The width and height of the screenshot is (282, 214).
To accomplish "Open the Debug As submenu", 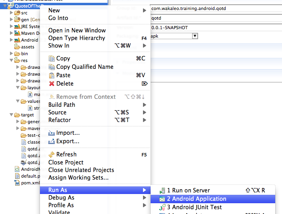I will [x=95, y=198].
